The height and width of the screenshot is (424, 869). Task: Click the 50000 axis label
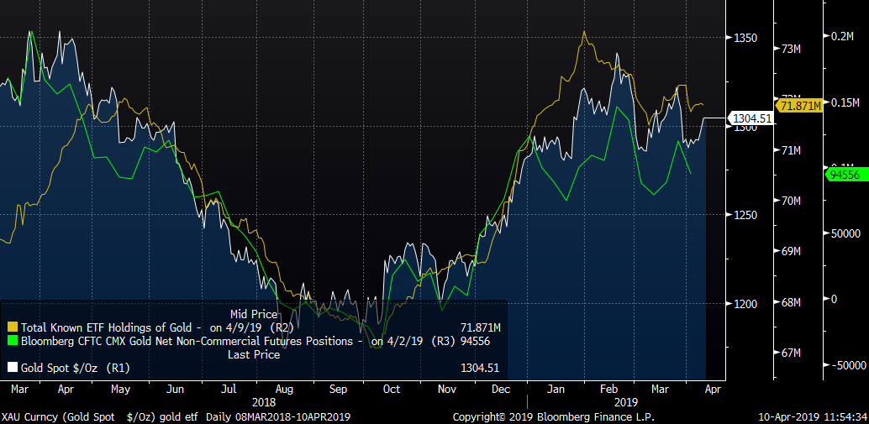point(845,233)
